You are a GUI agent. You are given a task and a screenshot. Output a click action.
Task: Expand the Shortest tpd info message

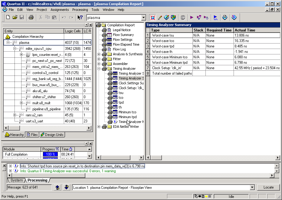click(10, 166)
